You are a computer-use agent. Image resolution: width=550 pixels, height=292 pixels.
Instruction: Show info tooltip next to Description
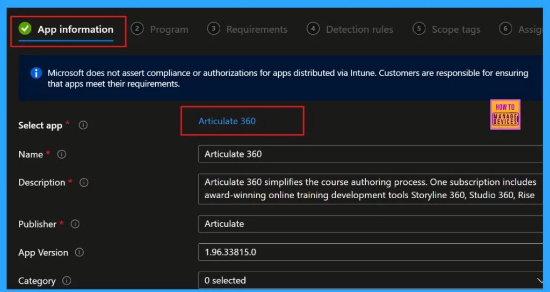coord(84,183)
